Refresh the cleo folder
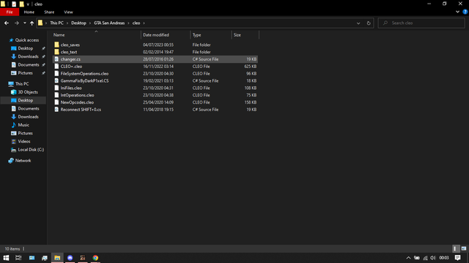This screenshot has height=263, width=469. (369, 23)
